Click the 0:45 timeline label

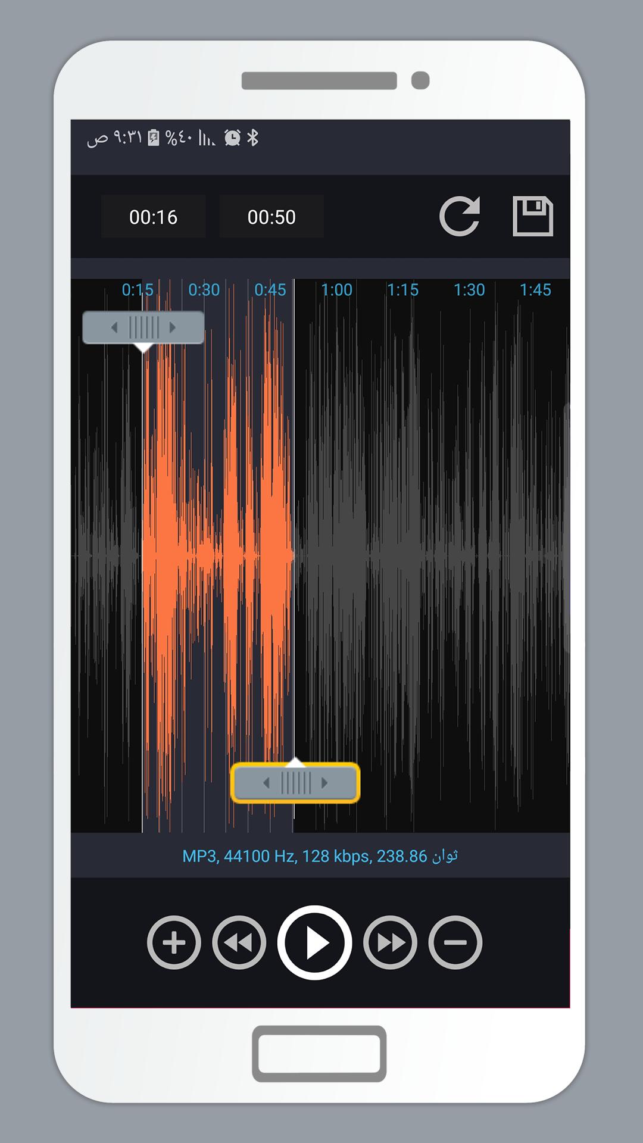270,290
